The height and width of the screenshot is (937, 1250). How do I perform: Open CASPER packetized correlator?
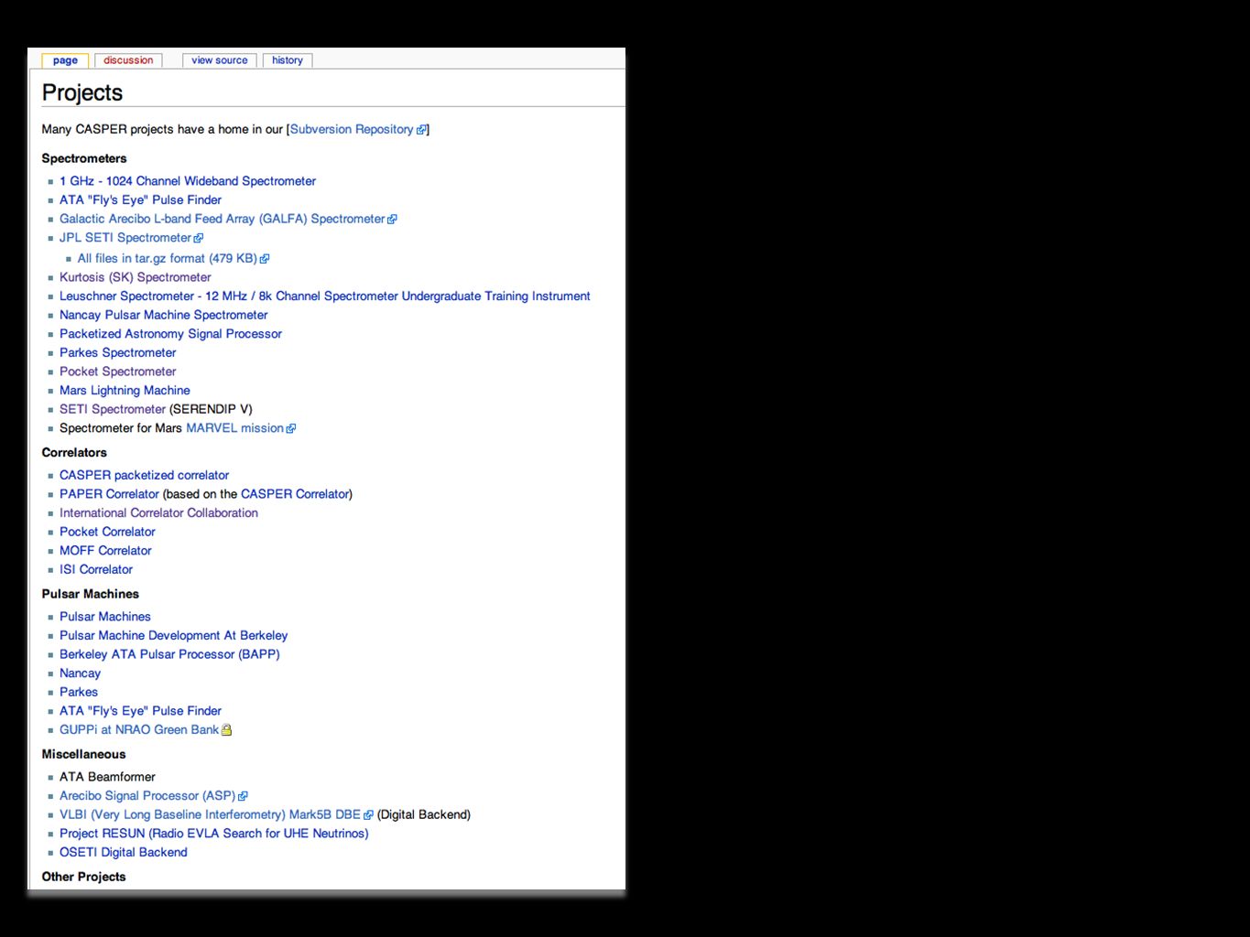(x=144, y=475)
